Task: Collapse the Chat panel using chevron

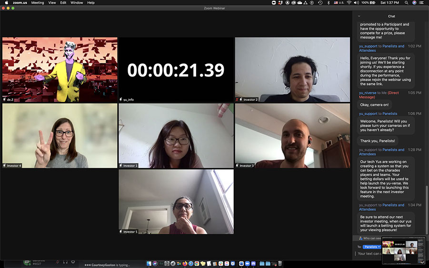Action: (359, 16)
